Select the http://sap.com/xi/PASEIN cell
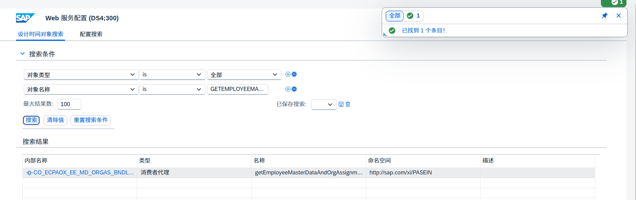The width and height of the screenshot is (636, 200). 423,173
